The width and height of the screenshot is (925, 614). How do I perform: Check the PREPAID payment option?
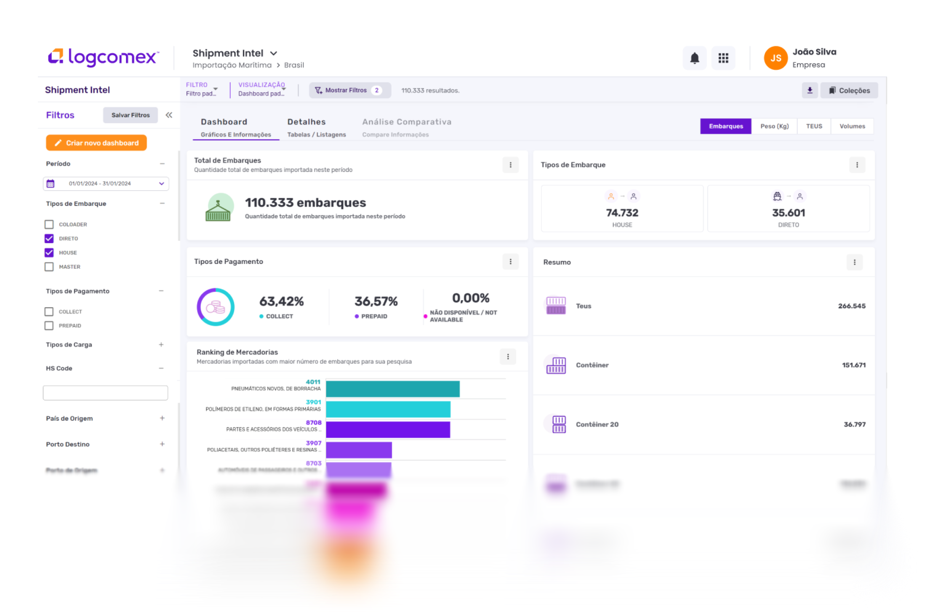49,326
